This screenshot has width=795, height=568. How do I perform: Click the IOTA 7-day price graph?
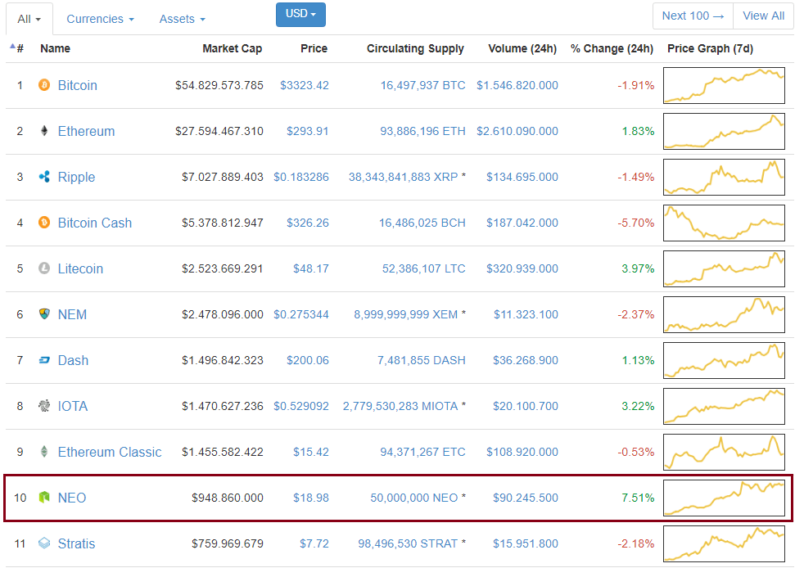[x=724, y=406]
